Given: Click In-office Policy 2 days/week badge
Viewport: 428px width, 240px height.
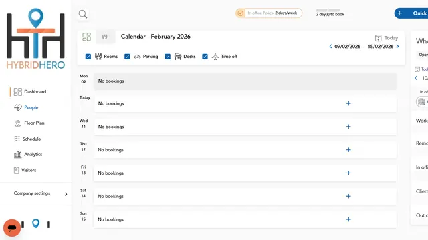Looking at the screenshot, I should (x=269, y=13).
